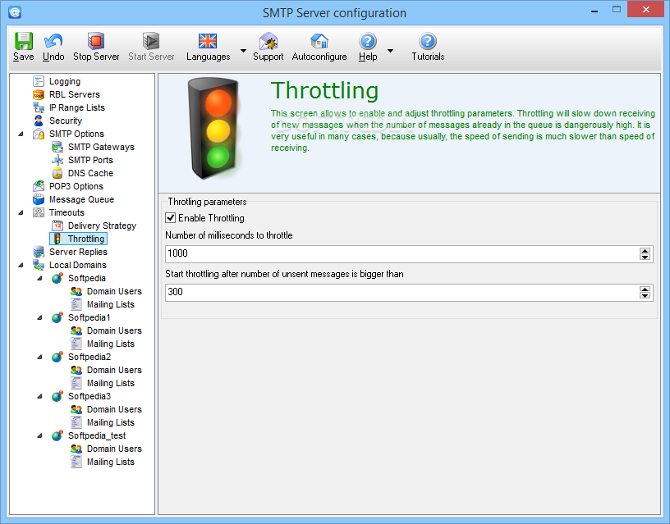
Task: Click the Timeouts icon
Action: (x=39, y=212)
